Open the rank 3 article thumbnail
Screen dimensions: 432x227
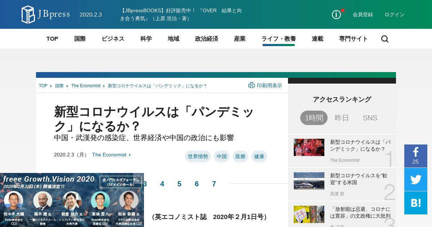[309, 214]
